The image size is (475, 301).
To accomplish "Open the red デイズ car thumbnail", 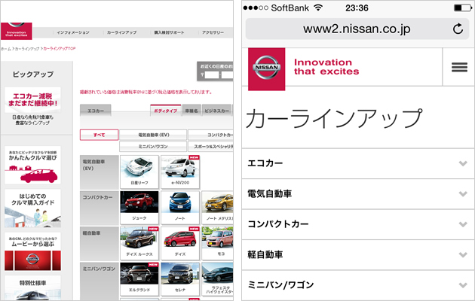I will pyautogui.click(x=180, y=243).
